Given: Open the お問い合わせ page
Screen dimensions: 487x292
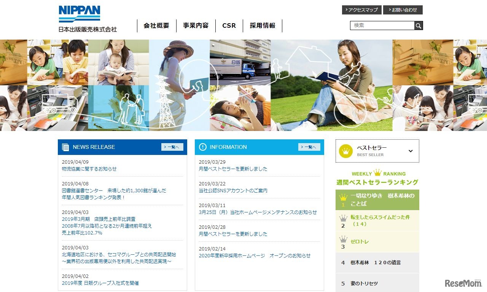Looking at the screenshot, I should 403,10.
